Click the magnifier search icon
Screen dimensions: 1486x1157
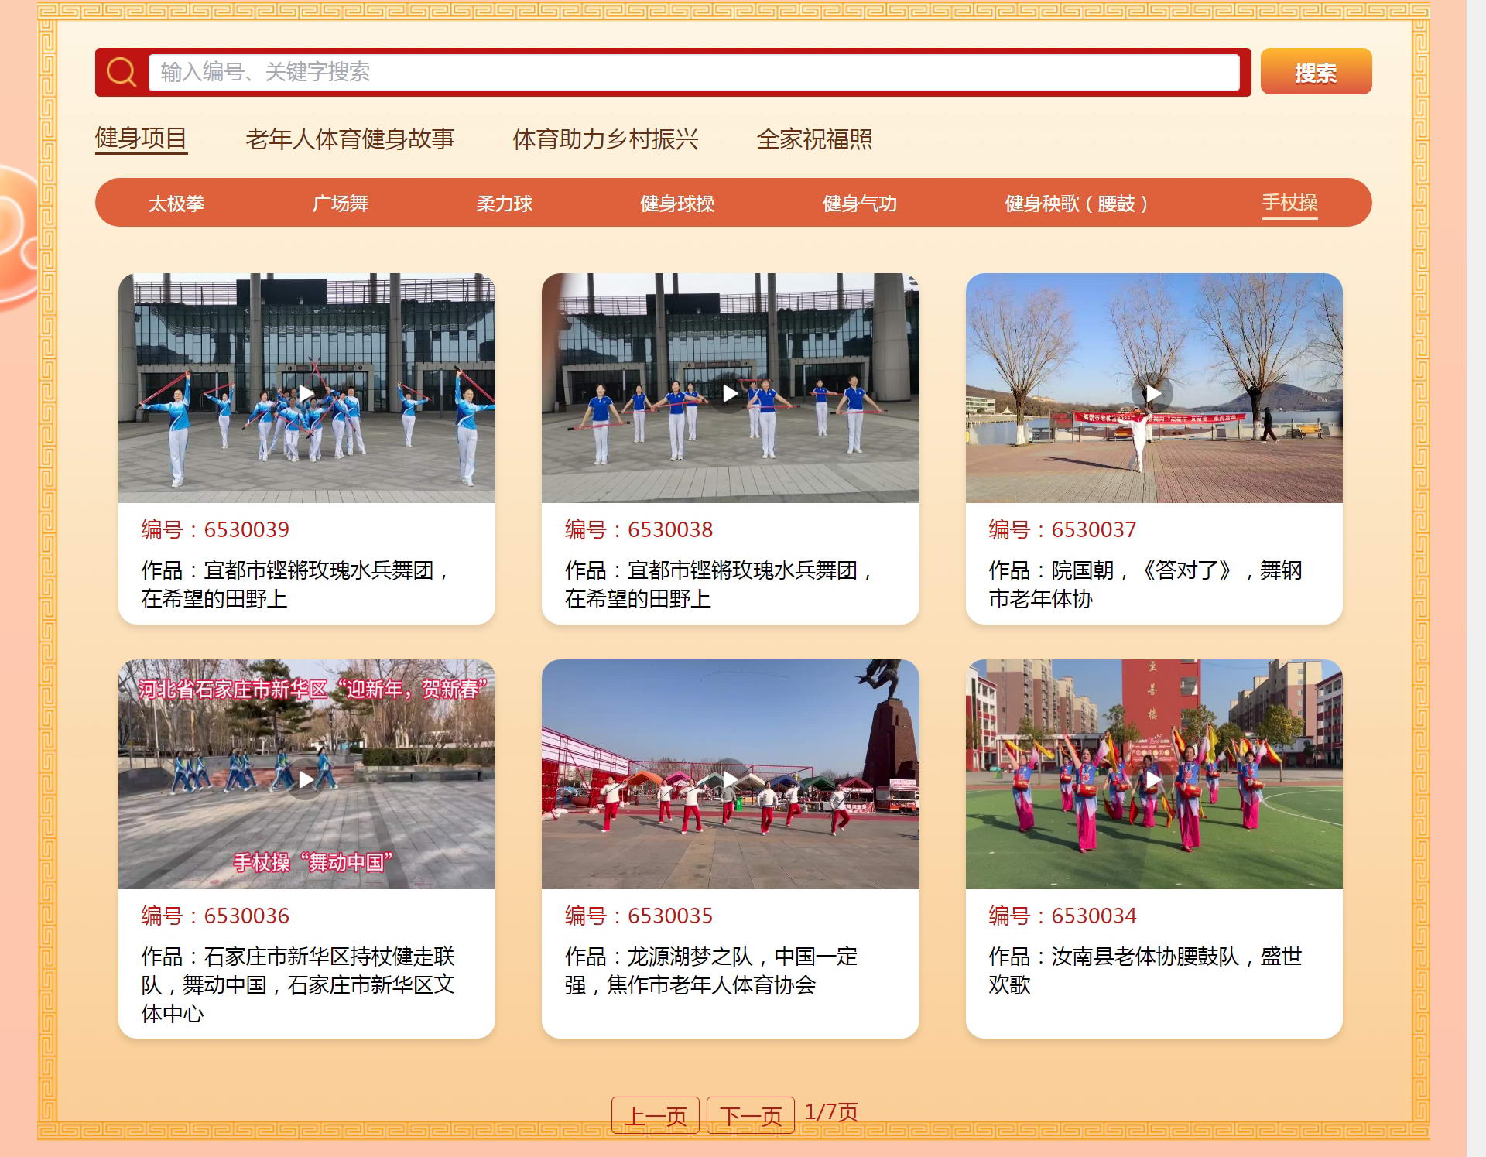(x=122, y=72)
